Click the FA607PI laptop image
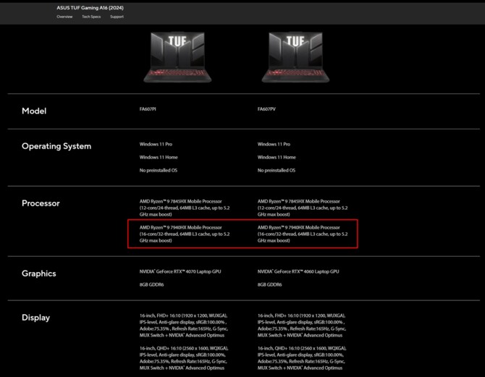 (177, 57)
